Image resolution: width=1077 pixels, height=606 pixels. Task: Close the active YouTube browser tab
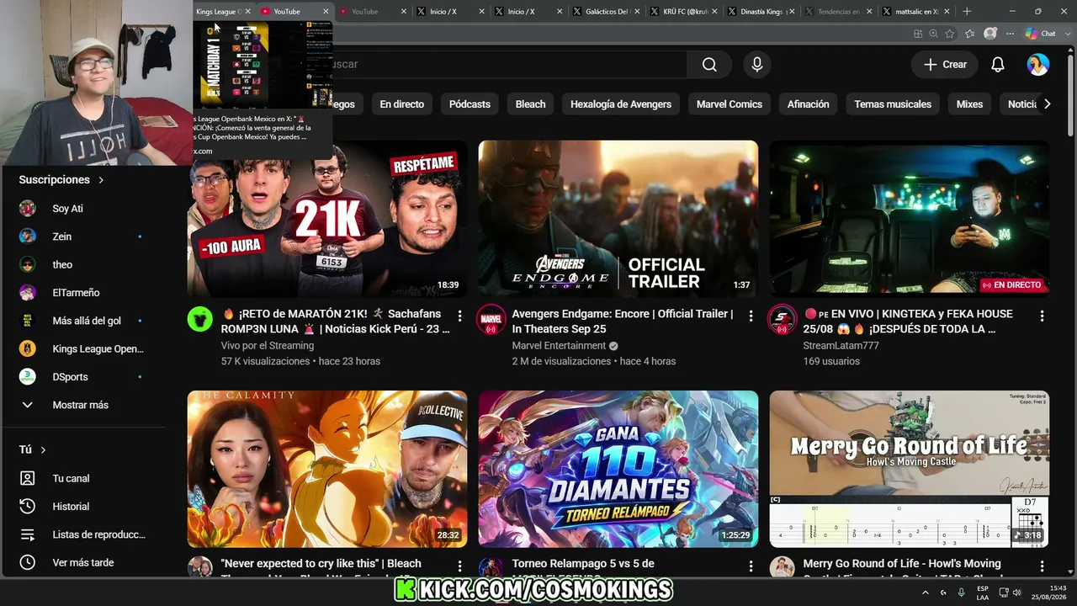click(x=326, y=12)
